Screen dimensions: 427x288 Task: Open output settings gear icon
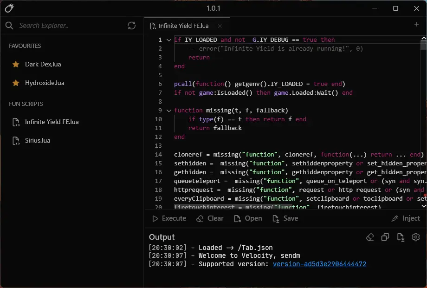415,237
